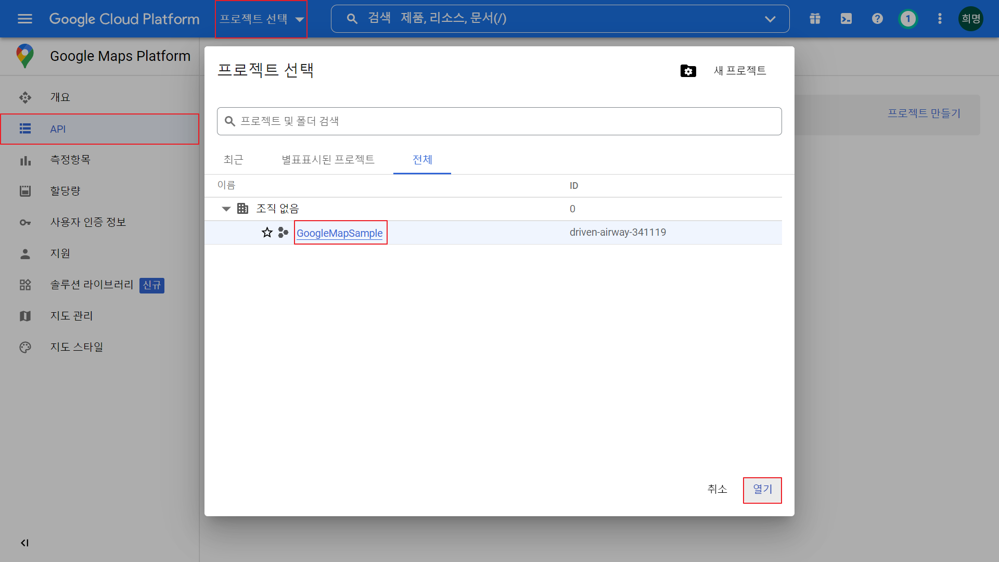Screen dimensions: 999x562
Task: Open the three-dot more options menu
Action: pyautogui.click(x=940, y=19)
